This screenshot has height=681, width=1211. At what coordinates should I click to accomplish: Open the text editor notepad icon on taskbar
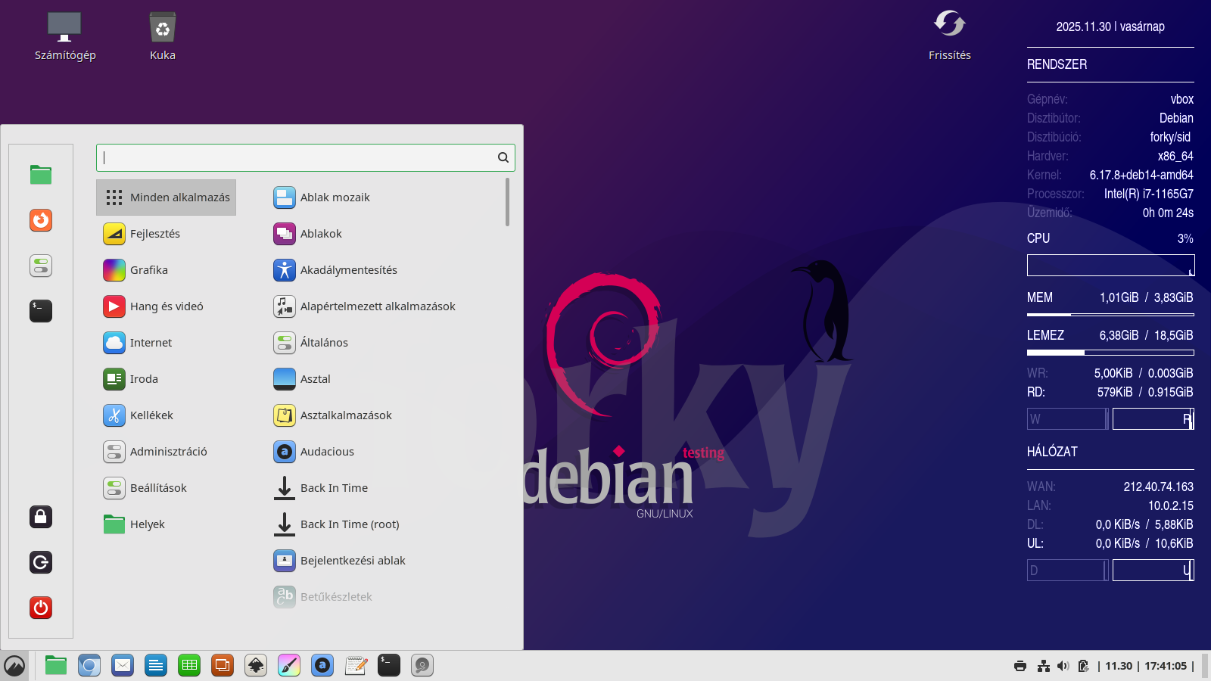356,666
